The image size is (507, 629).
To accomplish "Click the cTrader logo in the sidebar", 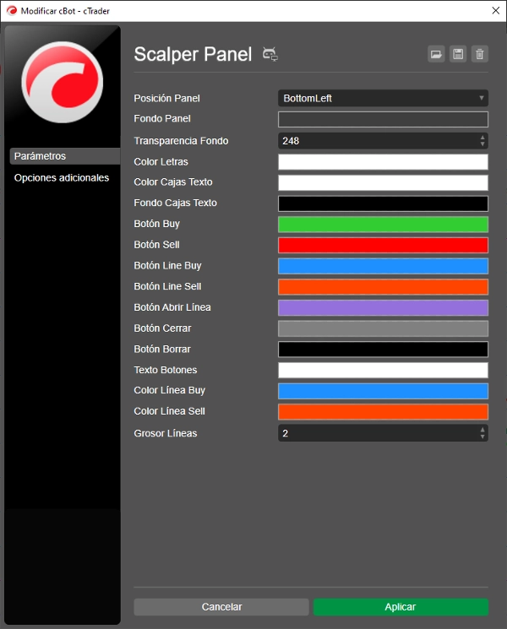I will tap(63, 82).
